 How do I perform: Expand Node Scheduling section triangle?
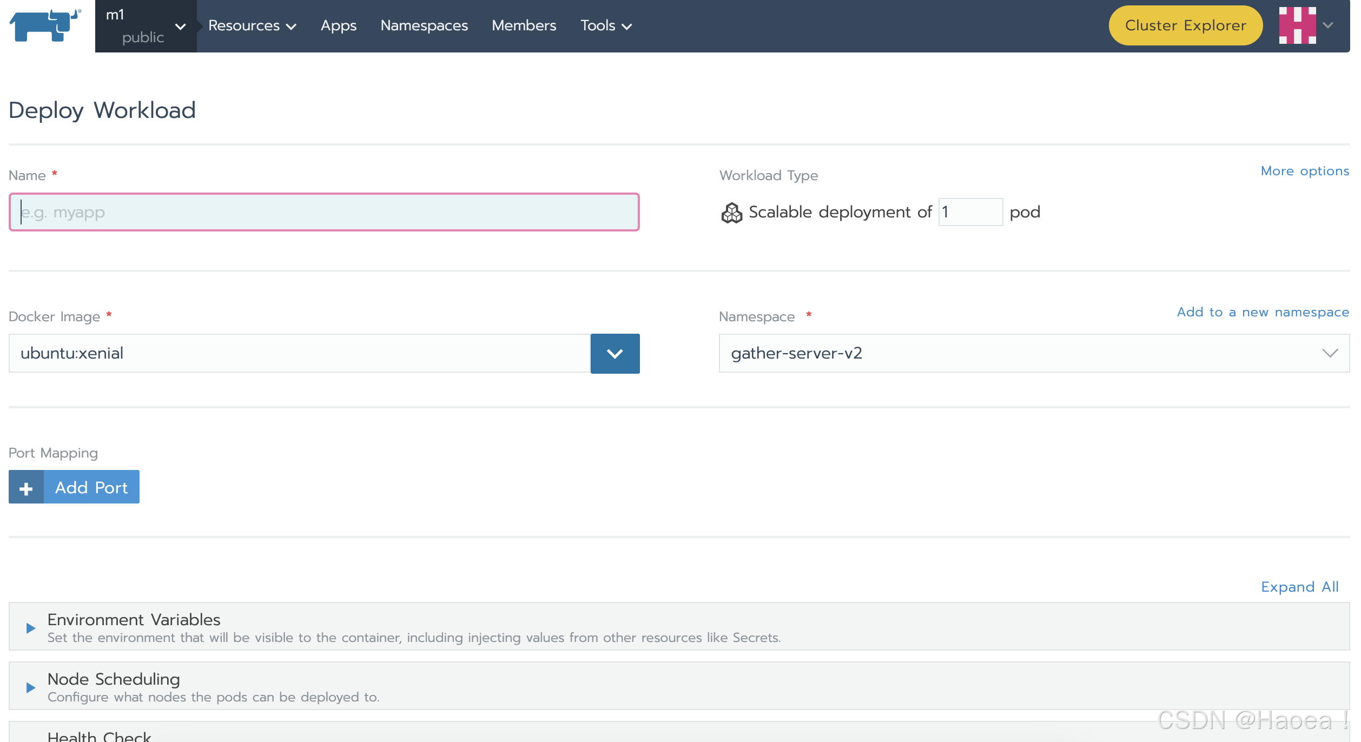31,687
